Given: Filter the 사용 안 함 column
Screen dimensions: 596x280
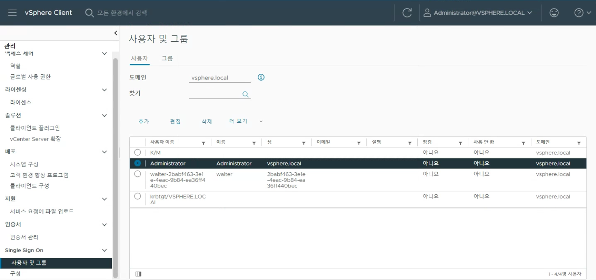Looking at the screenshot, I should (x=523, y=143).
